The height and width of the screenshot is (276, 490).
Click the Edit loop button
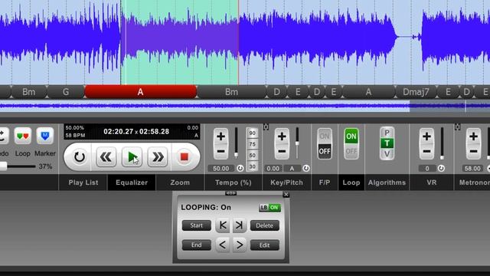[264, 245]
